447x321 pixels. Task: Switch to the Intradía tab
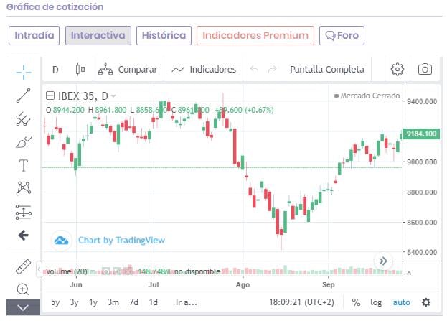click(x=34, y=35)
